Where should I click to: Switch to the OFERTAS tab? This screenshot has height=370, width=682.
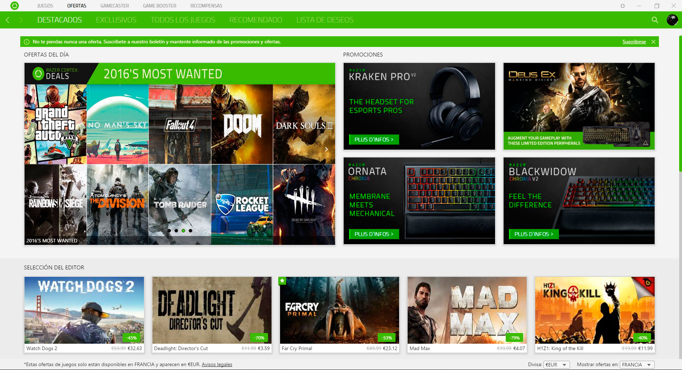point(77,6)
